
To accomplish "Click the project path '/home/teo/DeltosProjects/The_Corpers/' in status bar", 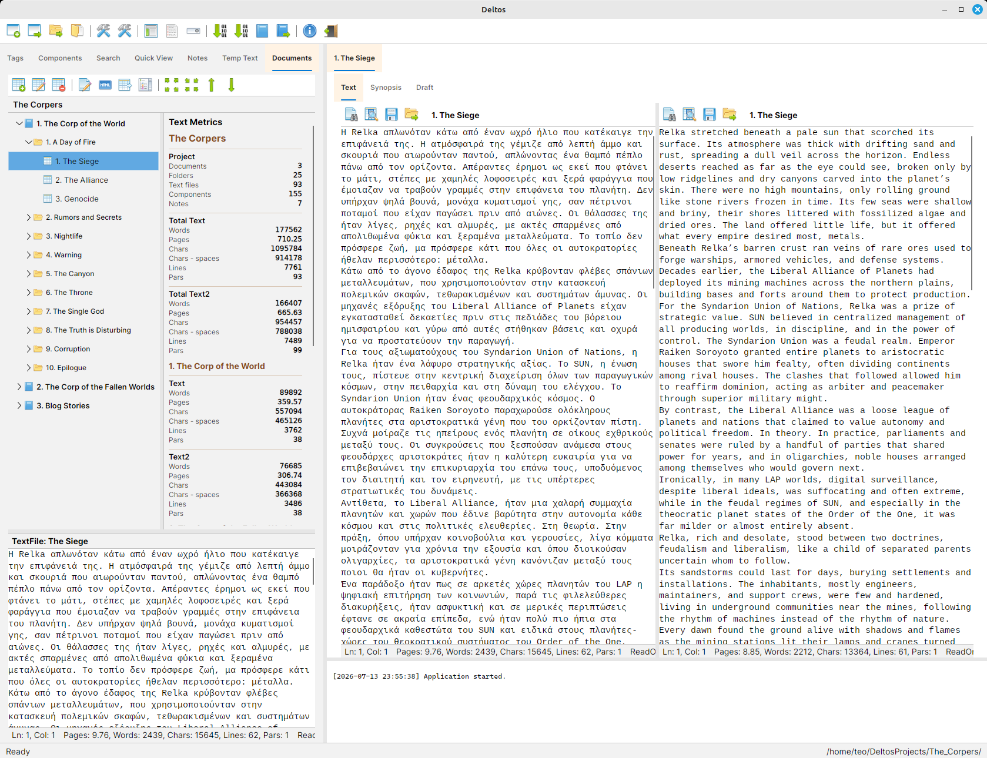I will [x=904, y=752].
